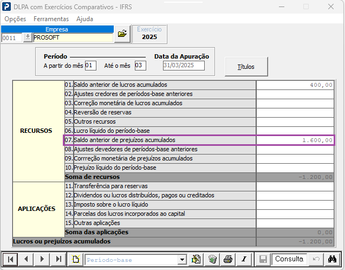
Task: Click the Exercício 2025 button
Action: [149, 34]
